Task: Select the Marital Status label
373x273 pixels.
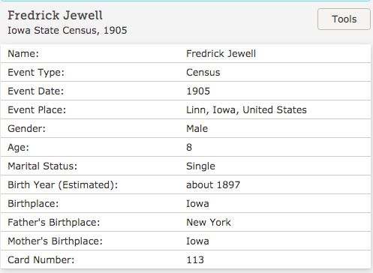Action: pyautogui.click(x=43, y=166)
